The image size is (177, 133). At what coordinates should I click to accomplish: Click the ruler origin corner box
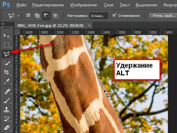(17, 32)
